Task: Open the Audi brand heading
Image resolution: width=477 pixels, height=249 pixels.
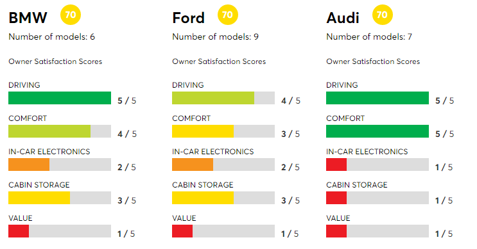Action: point(343,17)
